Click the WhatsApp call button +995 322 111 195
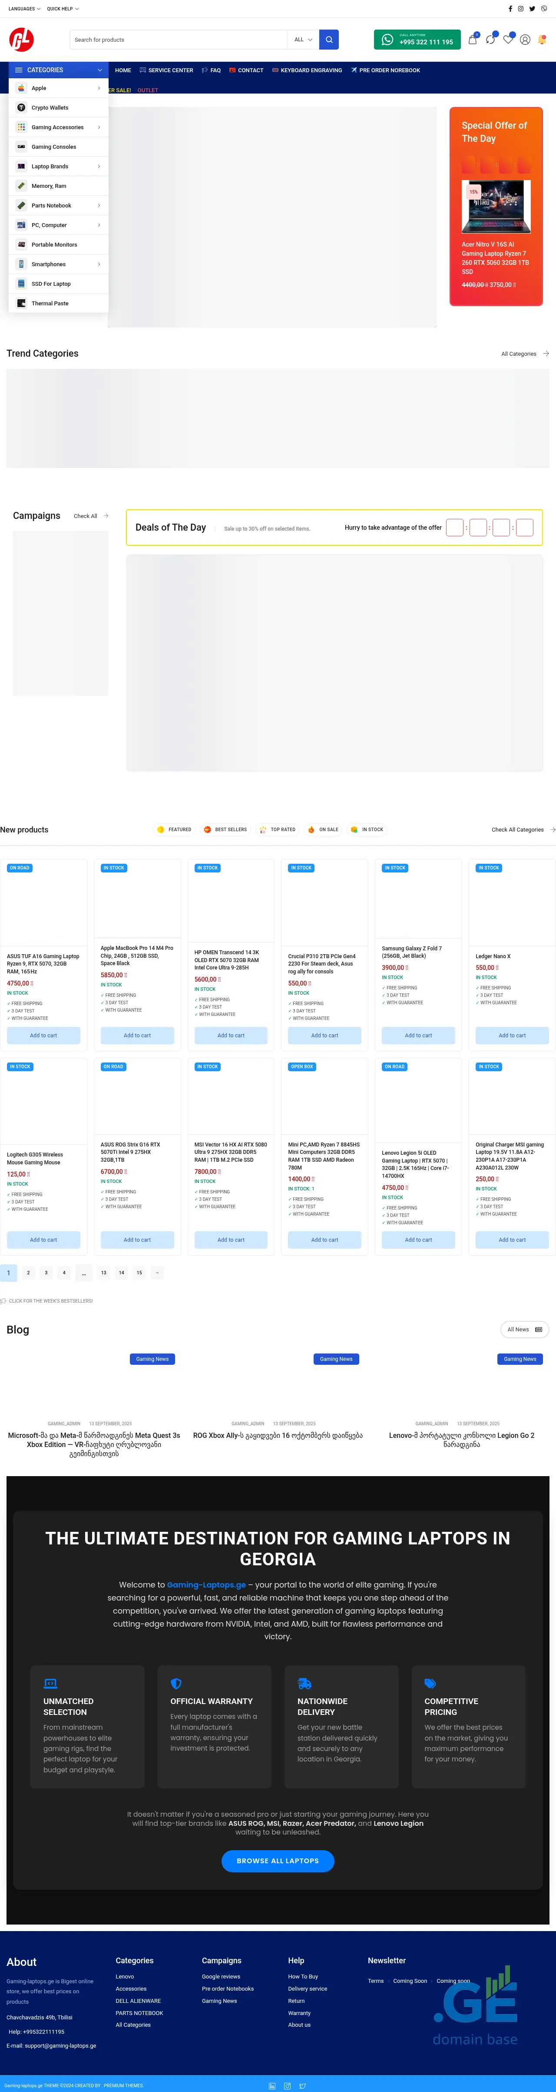This screenshot has height=2092, width=556. [417, 40]
